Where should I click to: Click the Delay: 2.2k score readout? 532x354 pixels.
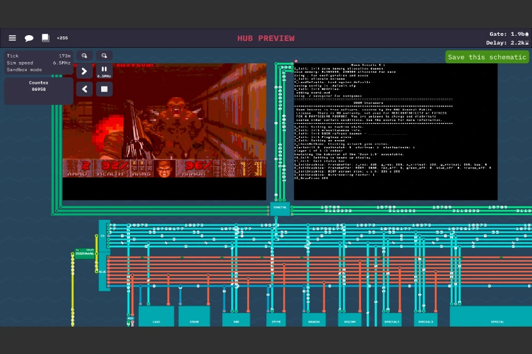tap(507, 43)
